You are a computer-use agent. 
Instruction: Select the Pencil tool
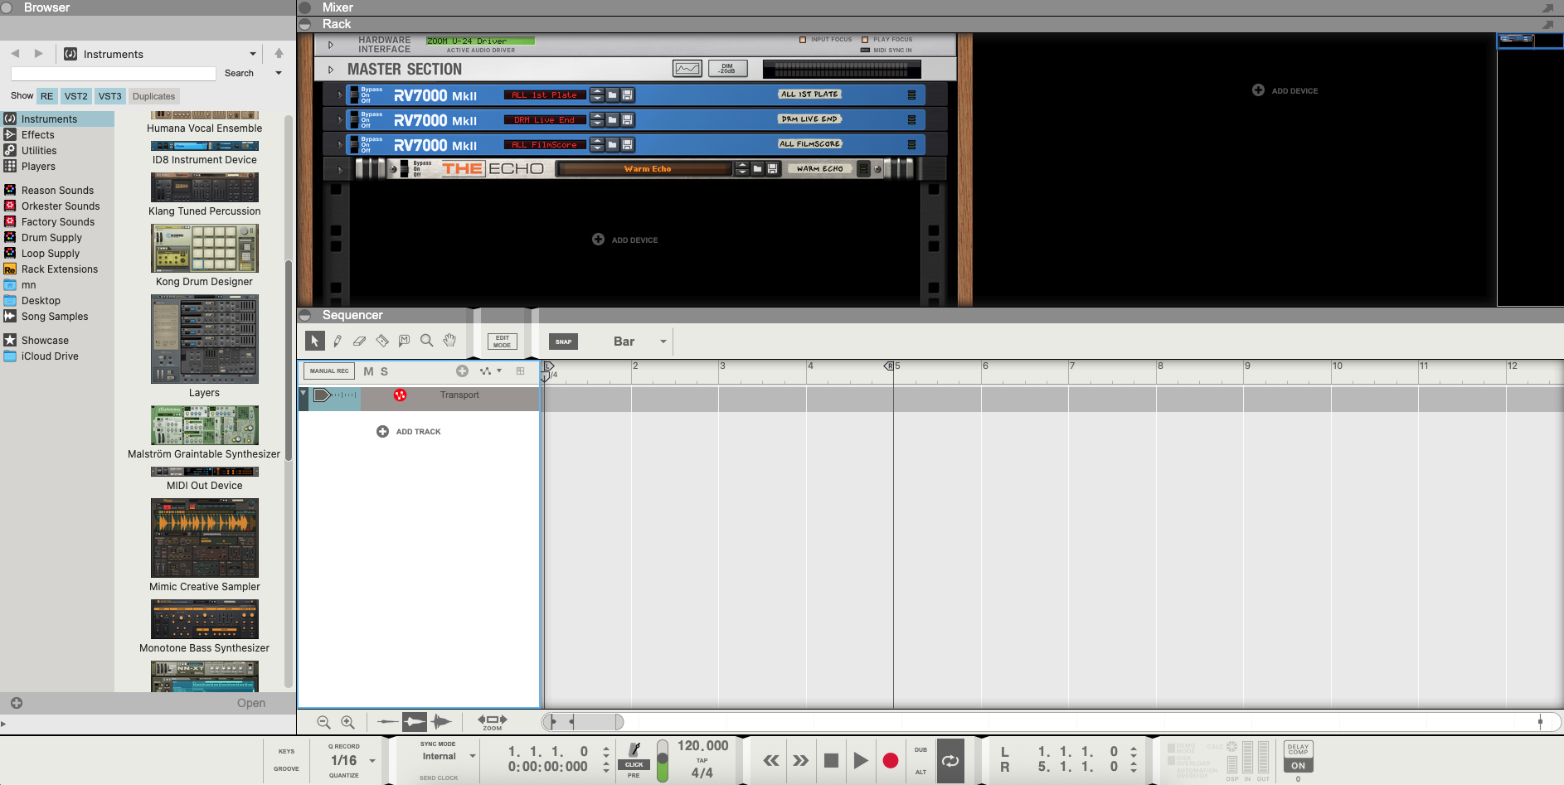pos(338,341)
